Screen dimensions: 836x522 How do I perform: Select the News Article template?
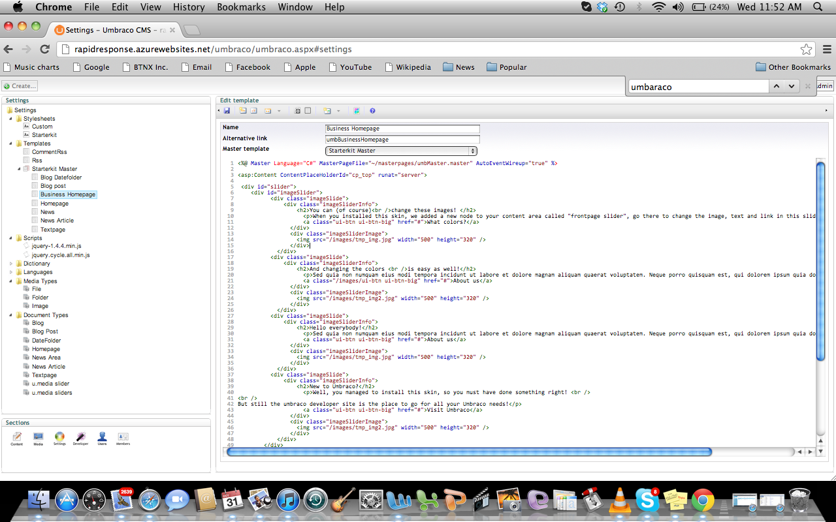(57, 221)
